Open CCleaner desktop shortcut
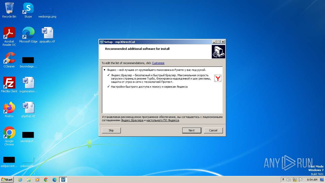325x183 pixels. [9, 60]
